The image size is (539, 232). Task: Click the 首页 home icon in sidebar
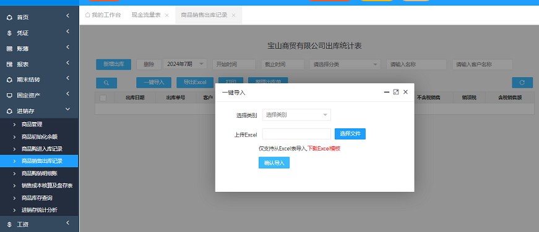[x=10, y=17]
